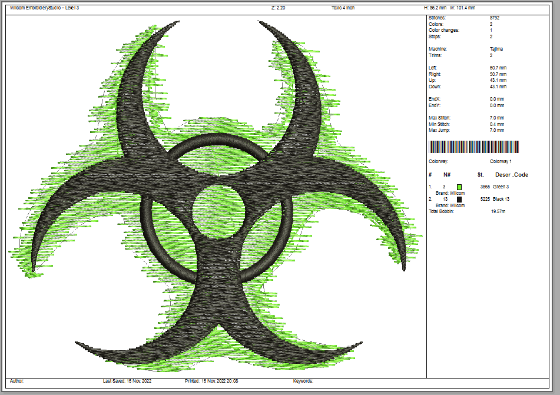Screen dimensions: 560x395
Task: Click the 'Machine:' label
Action: (438, 49)
